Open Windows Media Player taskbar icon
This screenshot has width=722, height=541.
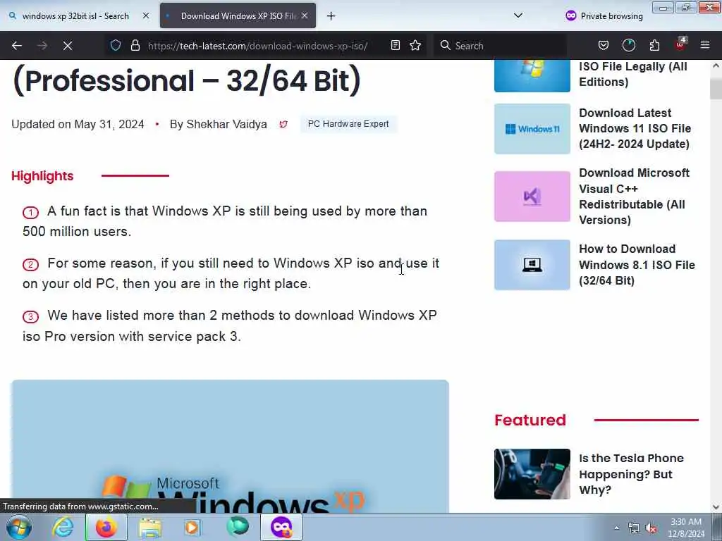(x=193, y=527)
